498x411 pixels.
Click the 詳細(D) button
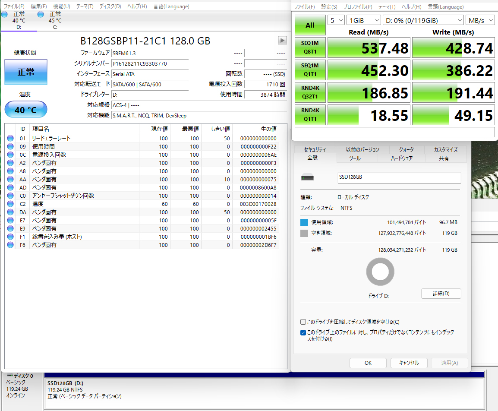tap(441, 294)
